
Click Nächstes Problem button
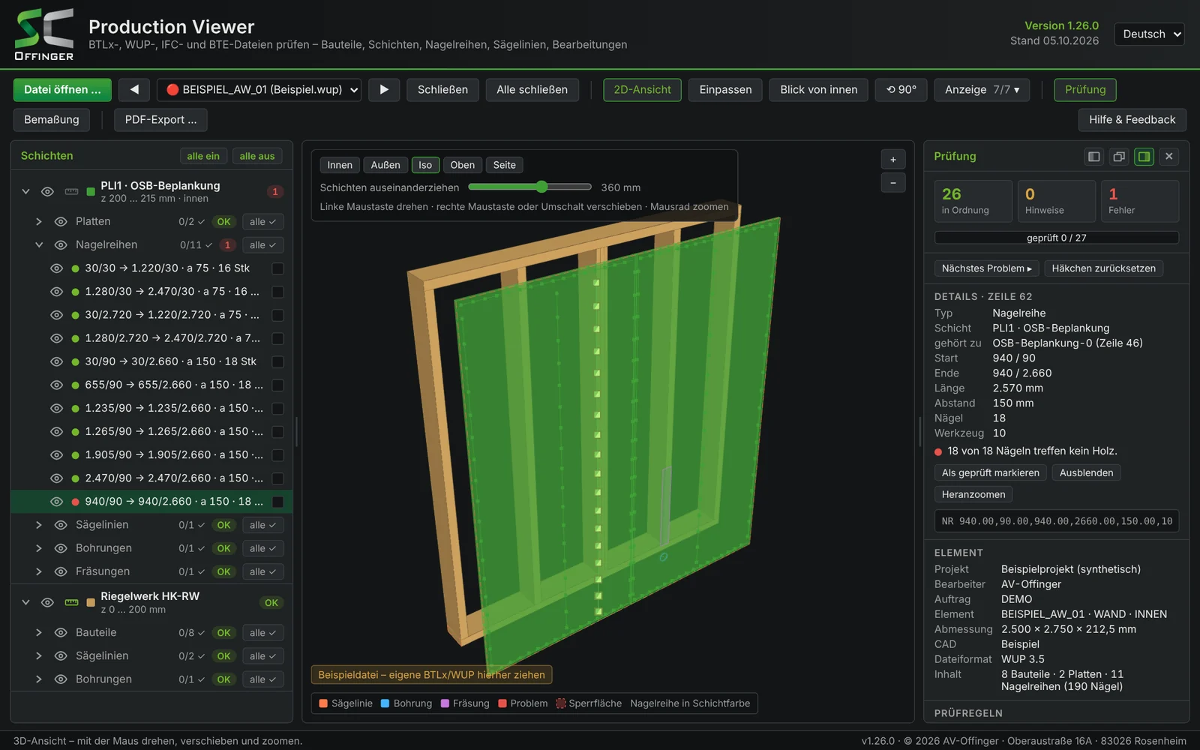click(x=987, y=268)
